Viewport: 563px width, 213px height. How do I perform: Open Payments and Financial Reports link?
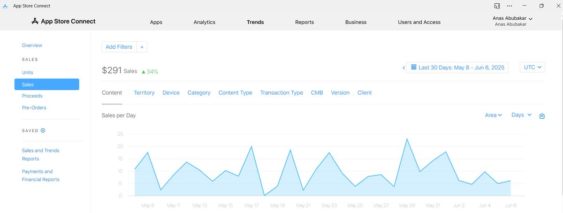(x=40, y=175)
